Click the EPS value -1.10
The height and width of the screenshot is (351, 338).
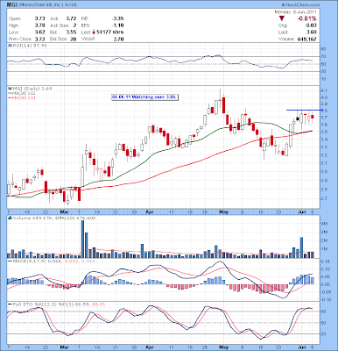tap(117, 25)
